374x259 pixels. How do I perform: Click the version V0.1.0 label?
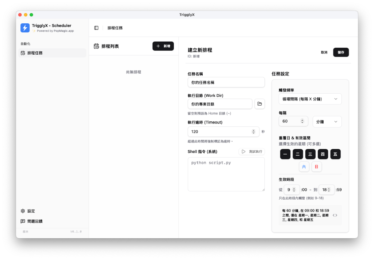(x=76, y=231)
